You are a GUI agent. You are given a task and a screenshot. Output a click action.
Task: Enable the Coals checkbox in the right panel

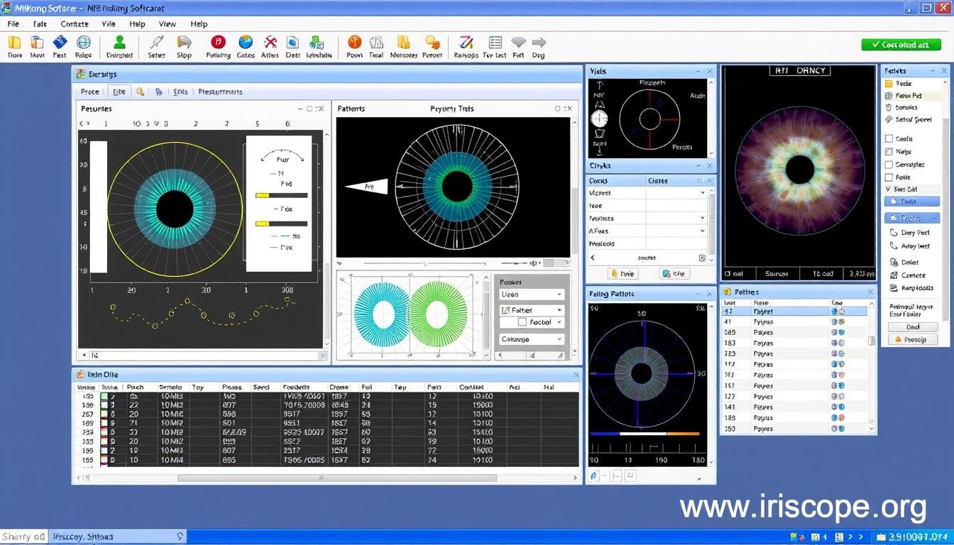click(889, 138)
